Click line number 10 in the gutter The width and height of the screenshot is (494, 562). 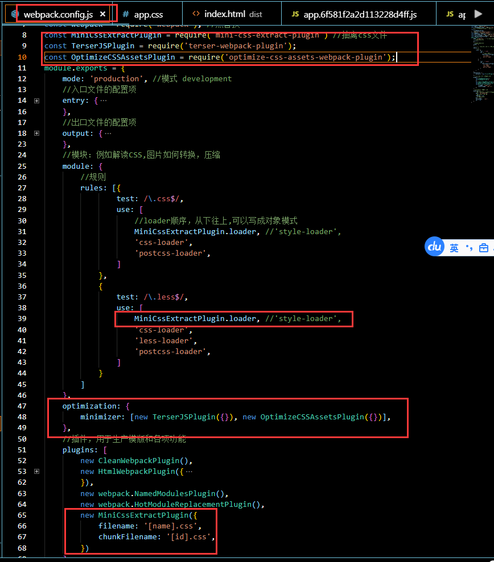(22, 57)
